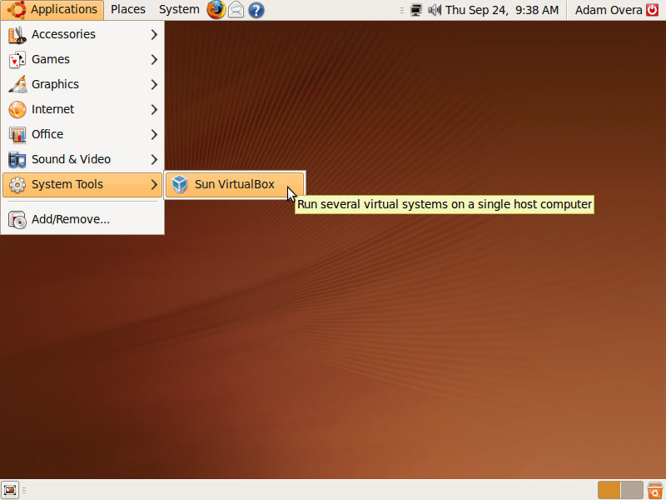
Task: Click the Office chart icon
Action: (x=17, y=134)
